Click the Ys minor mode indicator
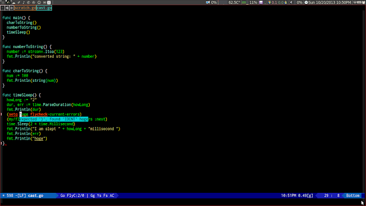The height and width of the screenshot is (206, 366). 99,196
